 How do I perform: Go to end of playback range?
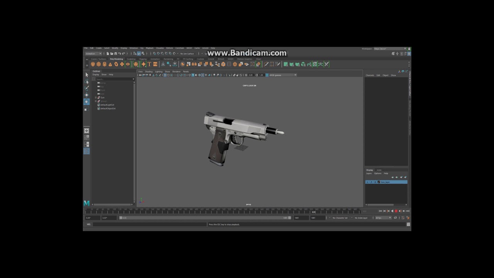point(408,211)
